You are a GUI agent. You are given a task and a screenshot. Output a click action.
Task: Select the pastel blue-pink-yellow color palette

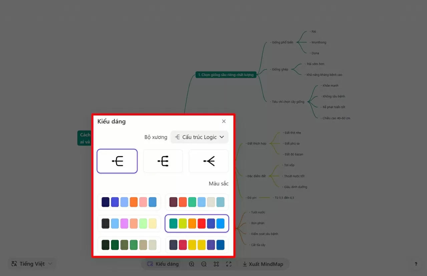[129, 223]
